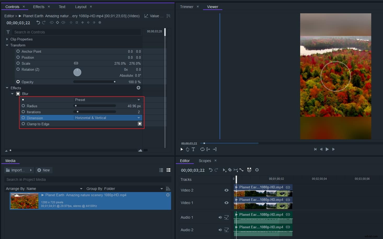The width and height of the screenshot is (383, 239).
Task: Select the Text tool under the Viewer
Action: coord(193,149)
